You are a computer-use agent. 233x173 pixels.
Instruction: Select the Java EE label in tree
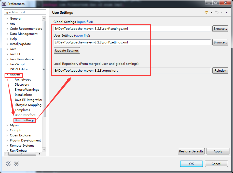pos(15,54)
